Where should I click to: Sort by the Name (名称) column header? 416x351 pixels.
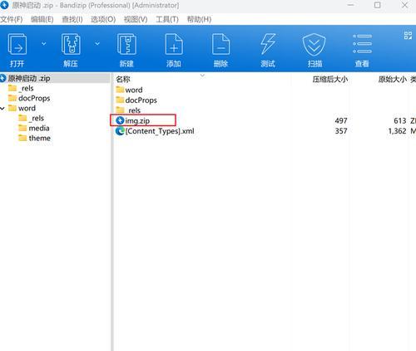123,80
